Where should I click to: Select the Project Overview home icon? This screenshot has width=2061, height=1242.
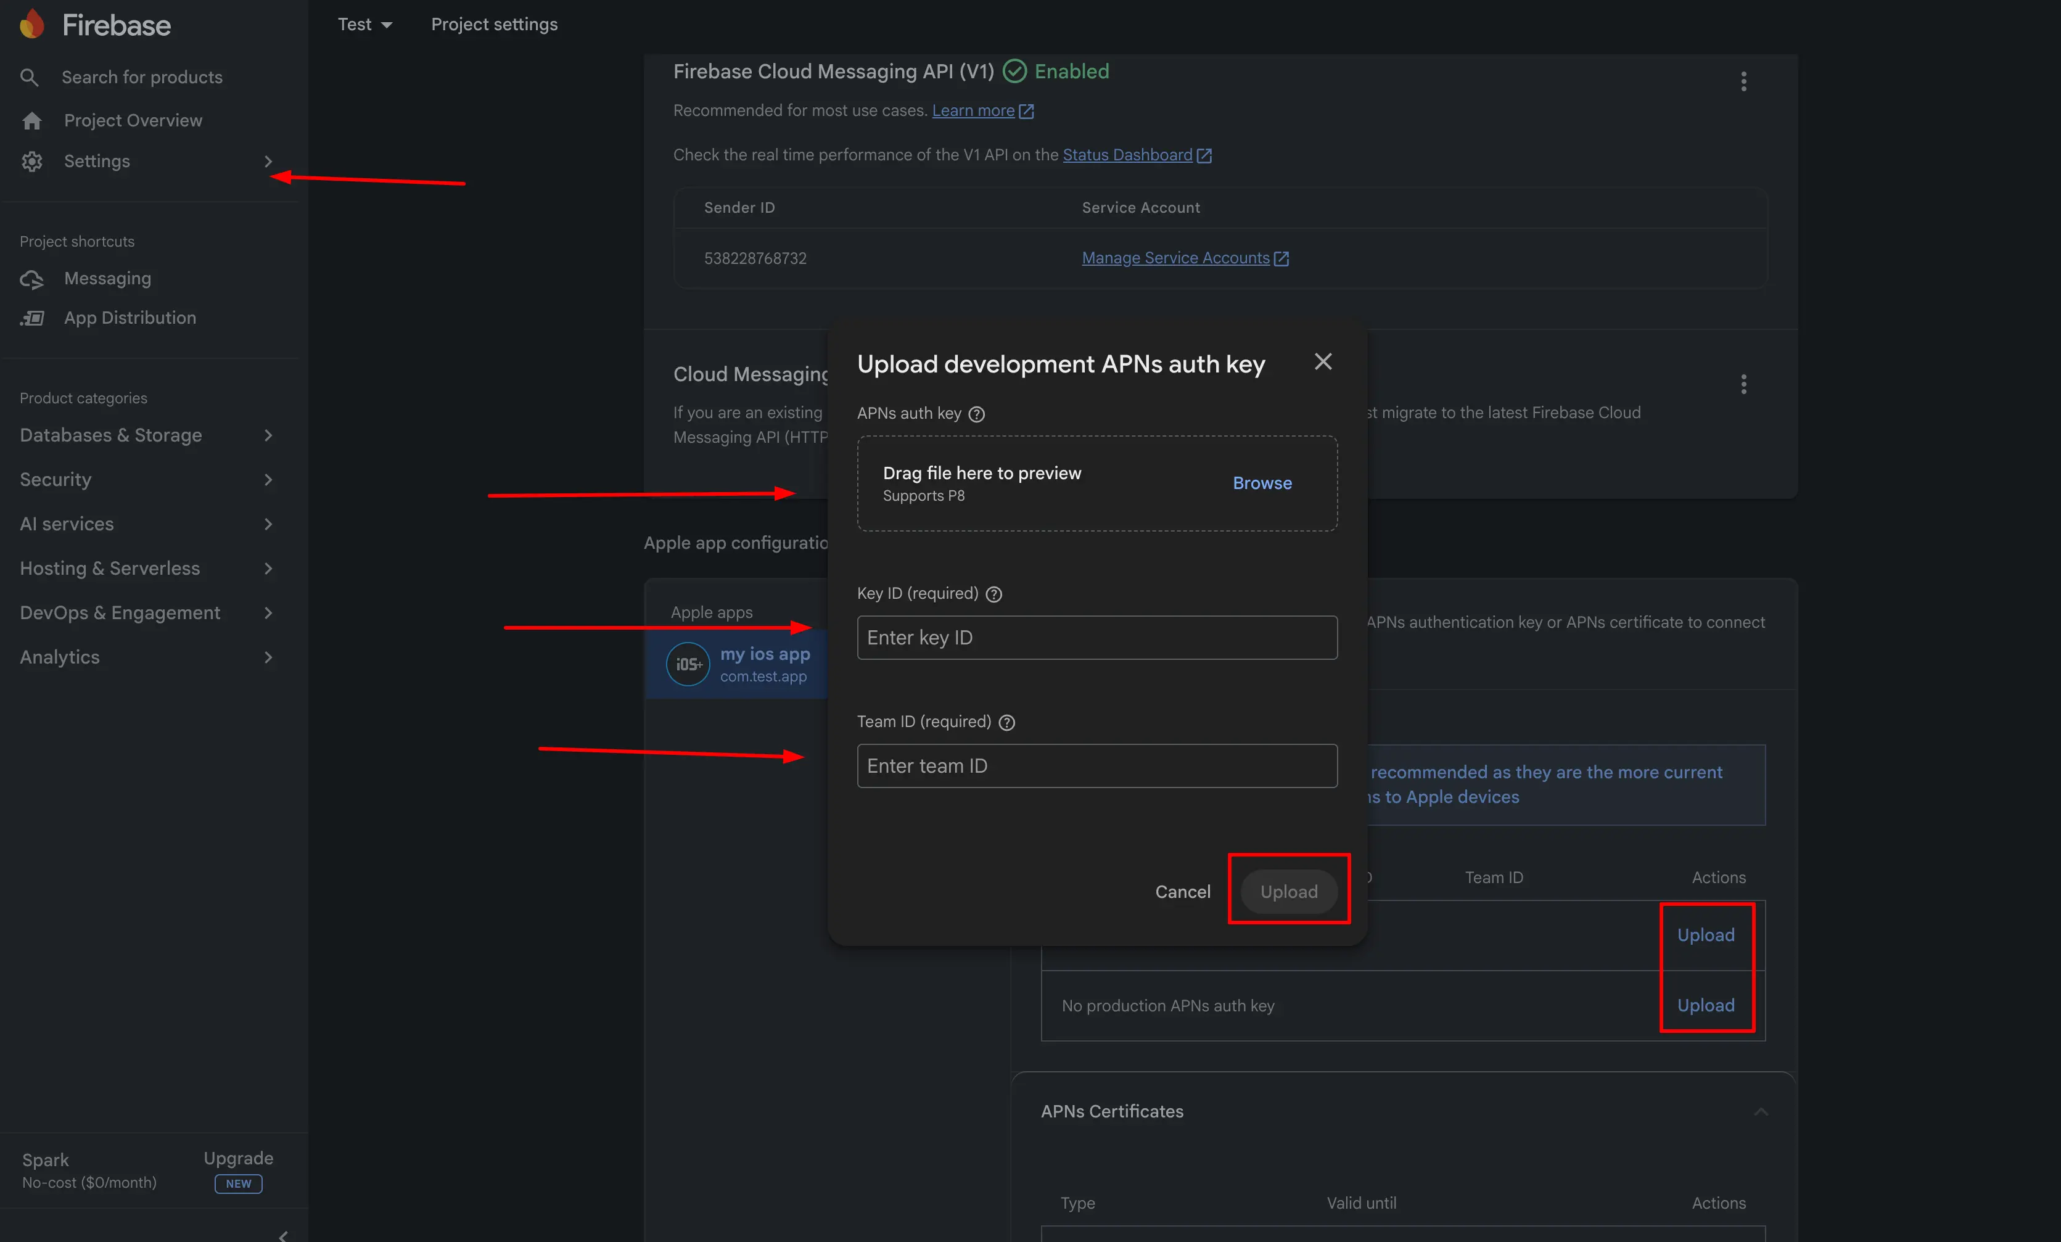(x=32, y=120)
